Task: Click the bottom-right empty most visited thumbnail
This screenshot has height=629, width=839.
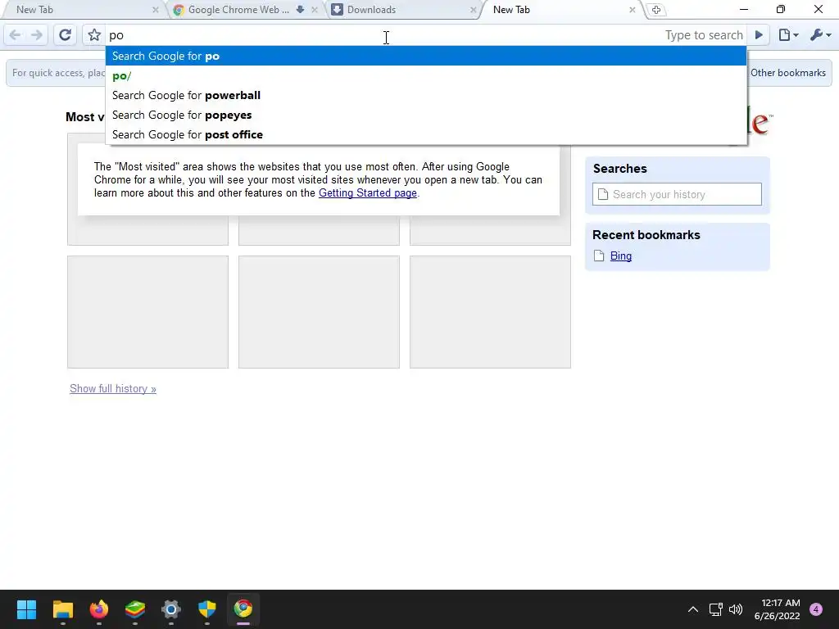Action: coord(490,312)
